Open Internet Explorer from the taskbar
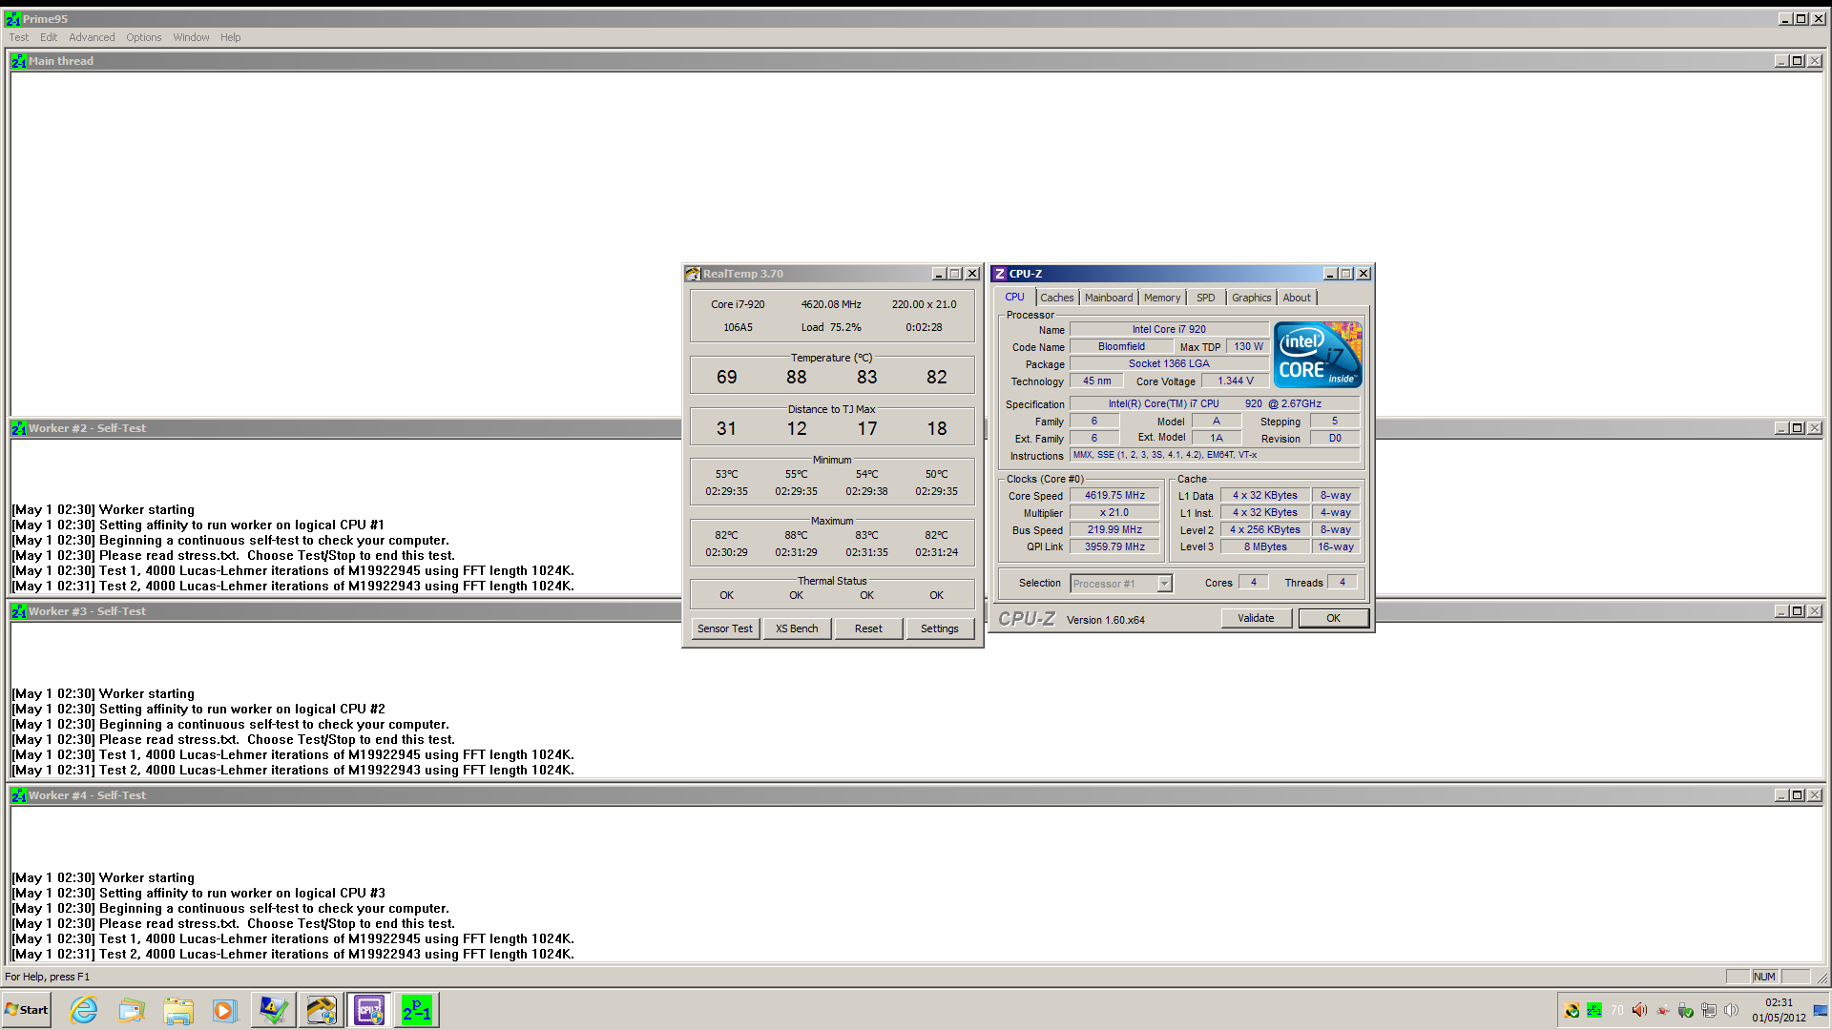Viewport: 1832px width, 1030px height. pyautogui.click(x=84, y=1010)
